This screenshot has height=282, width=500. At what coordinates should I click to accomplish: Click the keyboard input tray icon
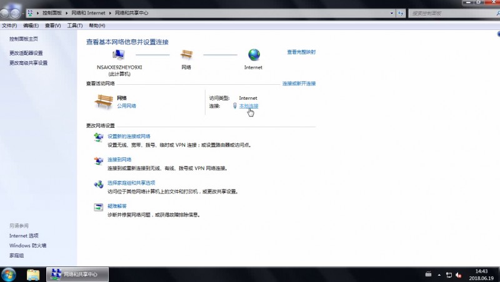point(428,274)
